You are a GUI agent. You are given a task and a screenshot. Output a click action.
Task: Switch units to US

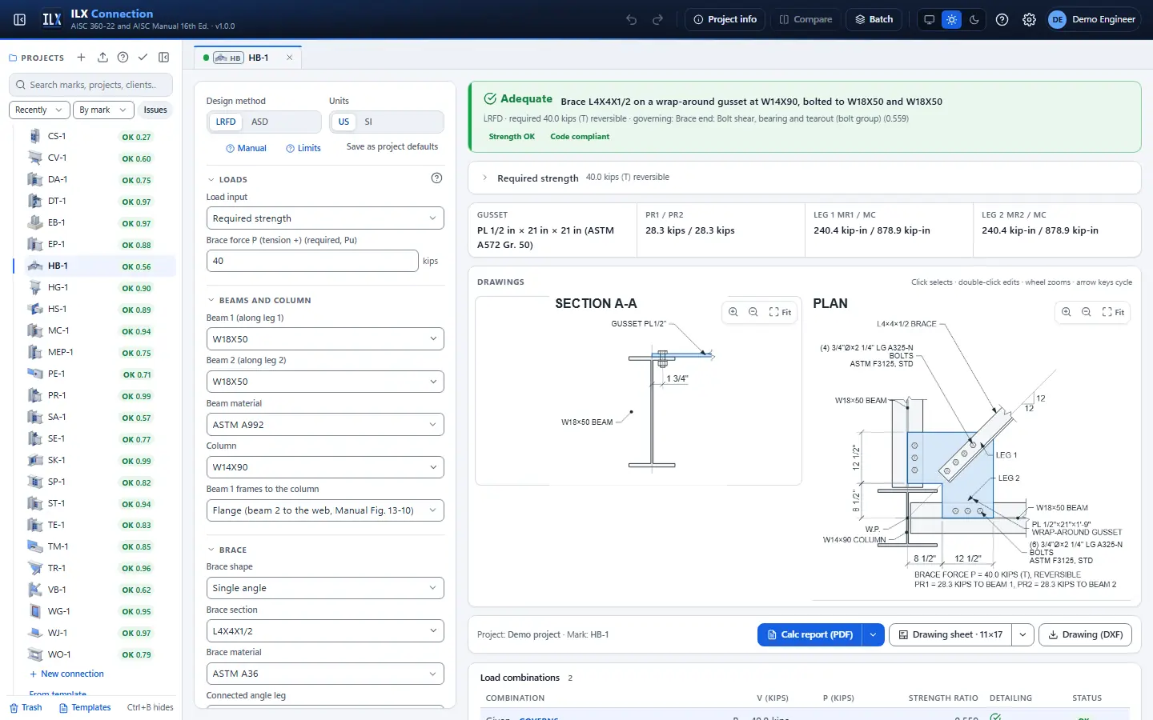343,122
